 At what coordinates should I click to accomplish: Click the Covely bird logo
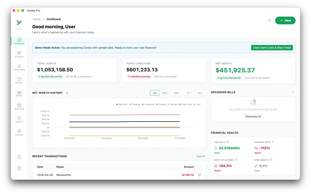pos(19,22)
